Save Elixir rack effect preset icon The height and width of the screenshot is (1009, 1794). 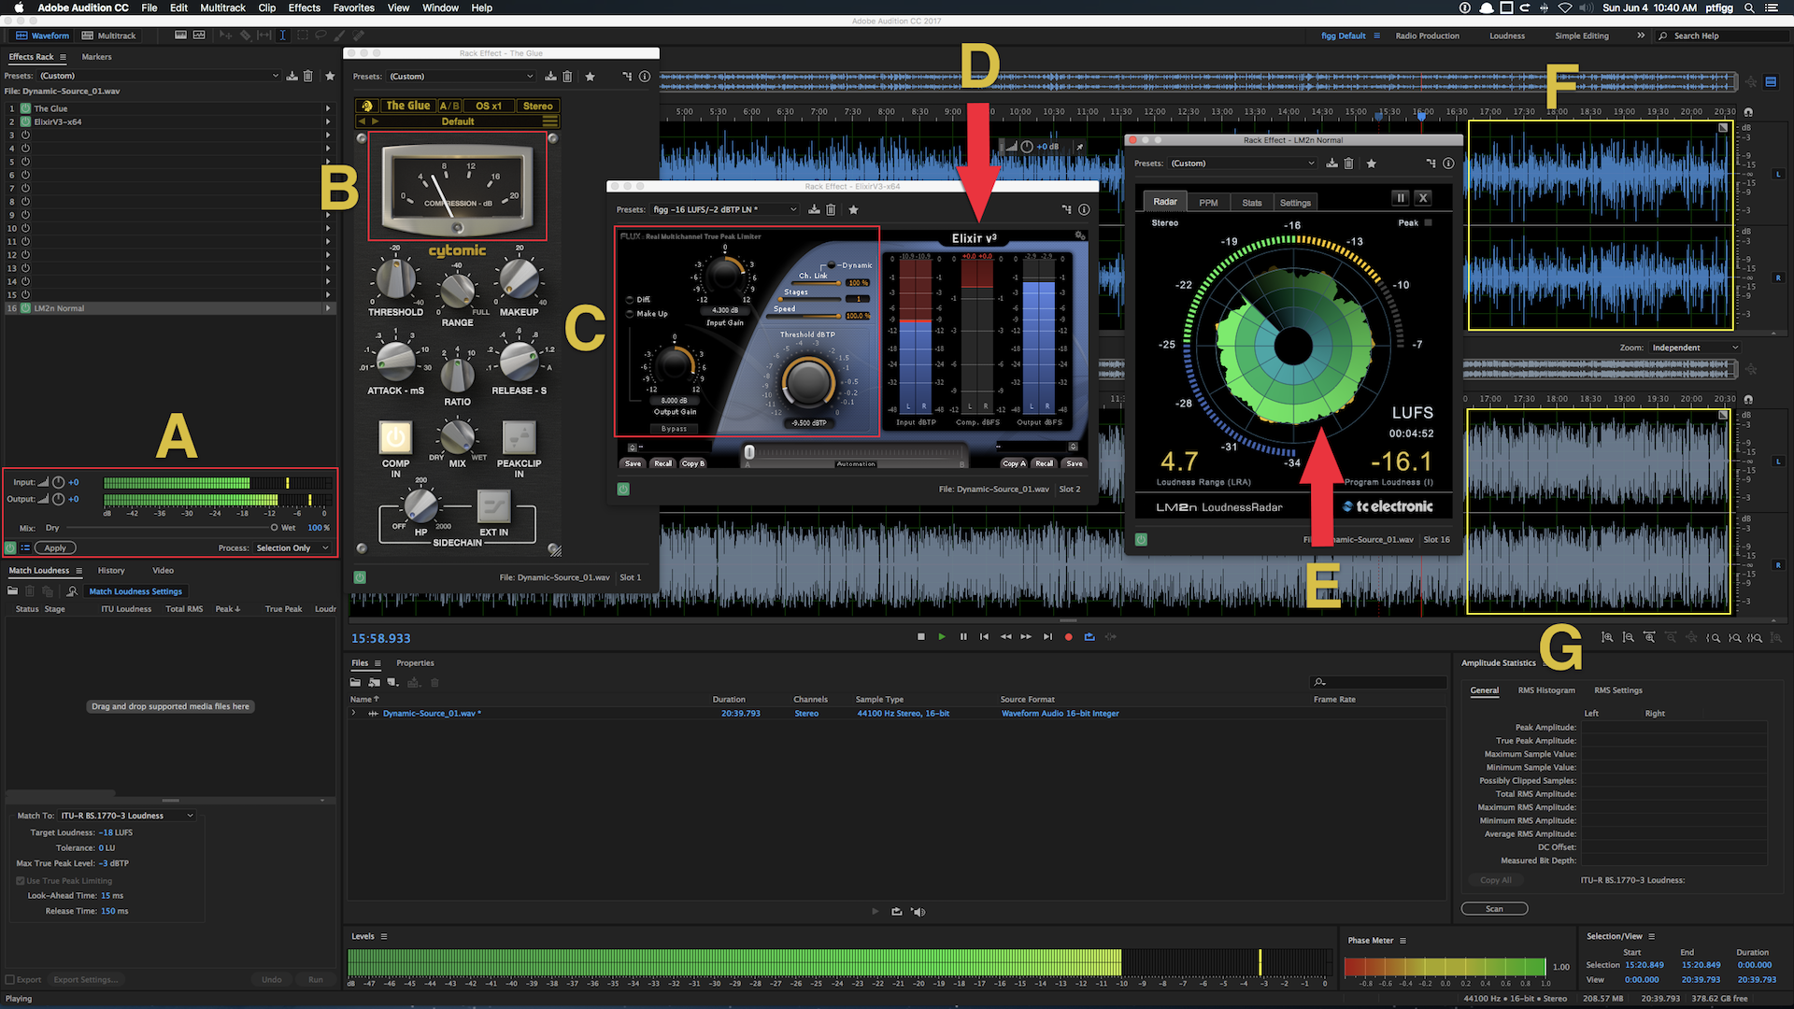814,210
